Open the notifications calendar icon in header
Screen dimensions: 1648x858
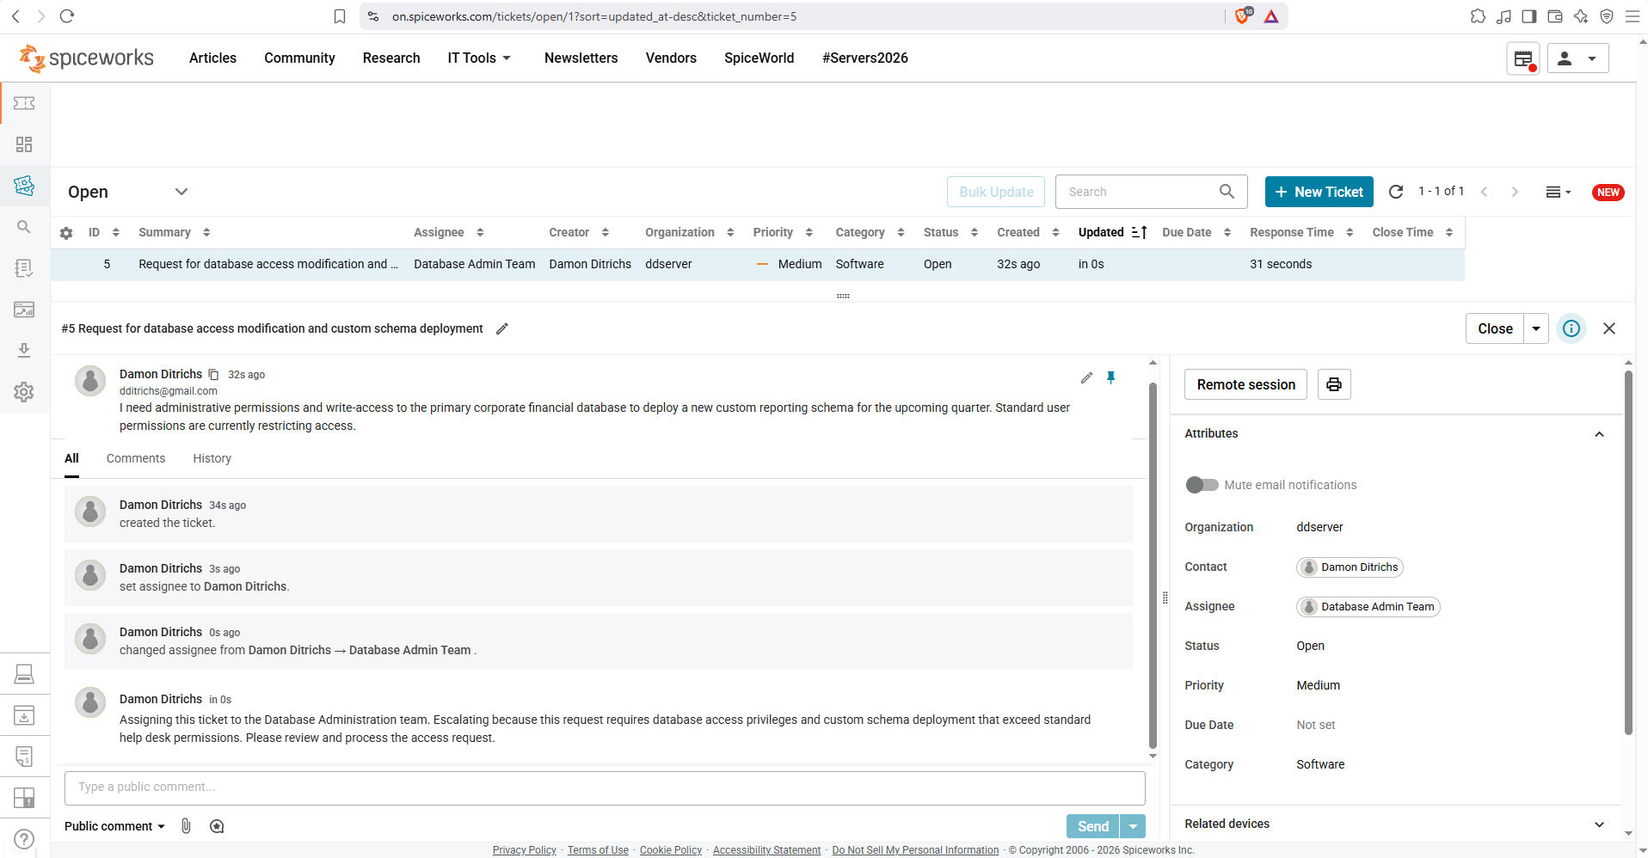pos(1523,58)
